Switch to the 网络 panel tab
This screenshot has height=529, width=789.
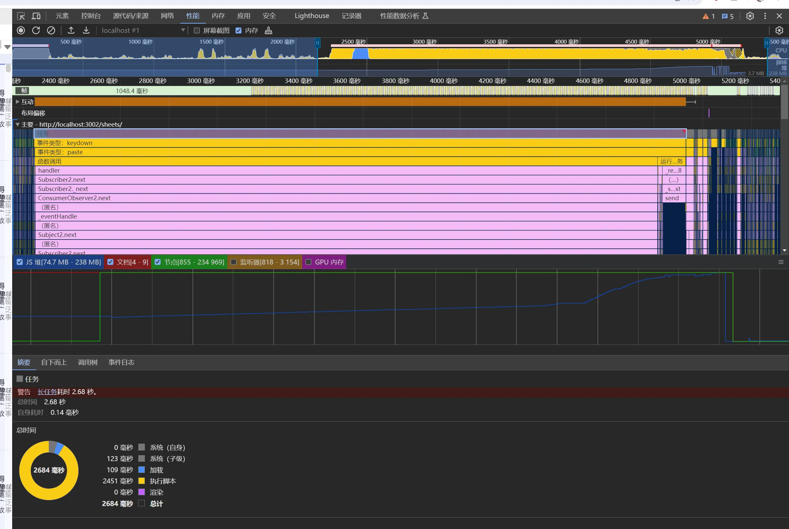click(x=167, y=16)
